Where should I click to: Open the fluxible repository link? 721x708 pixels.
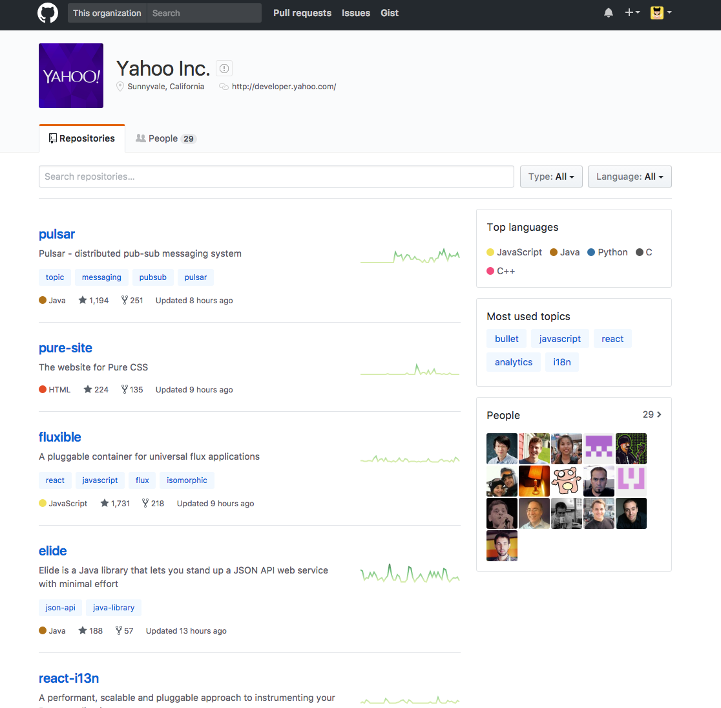point(60,437)
